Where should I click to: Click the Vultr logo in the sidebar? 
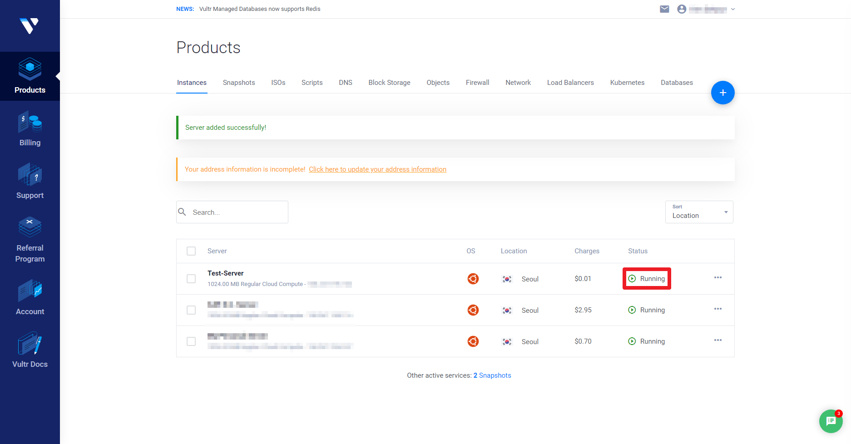click(29, 26)
